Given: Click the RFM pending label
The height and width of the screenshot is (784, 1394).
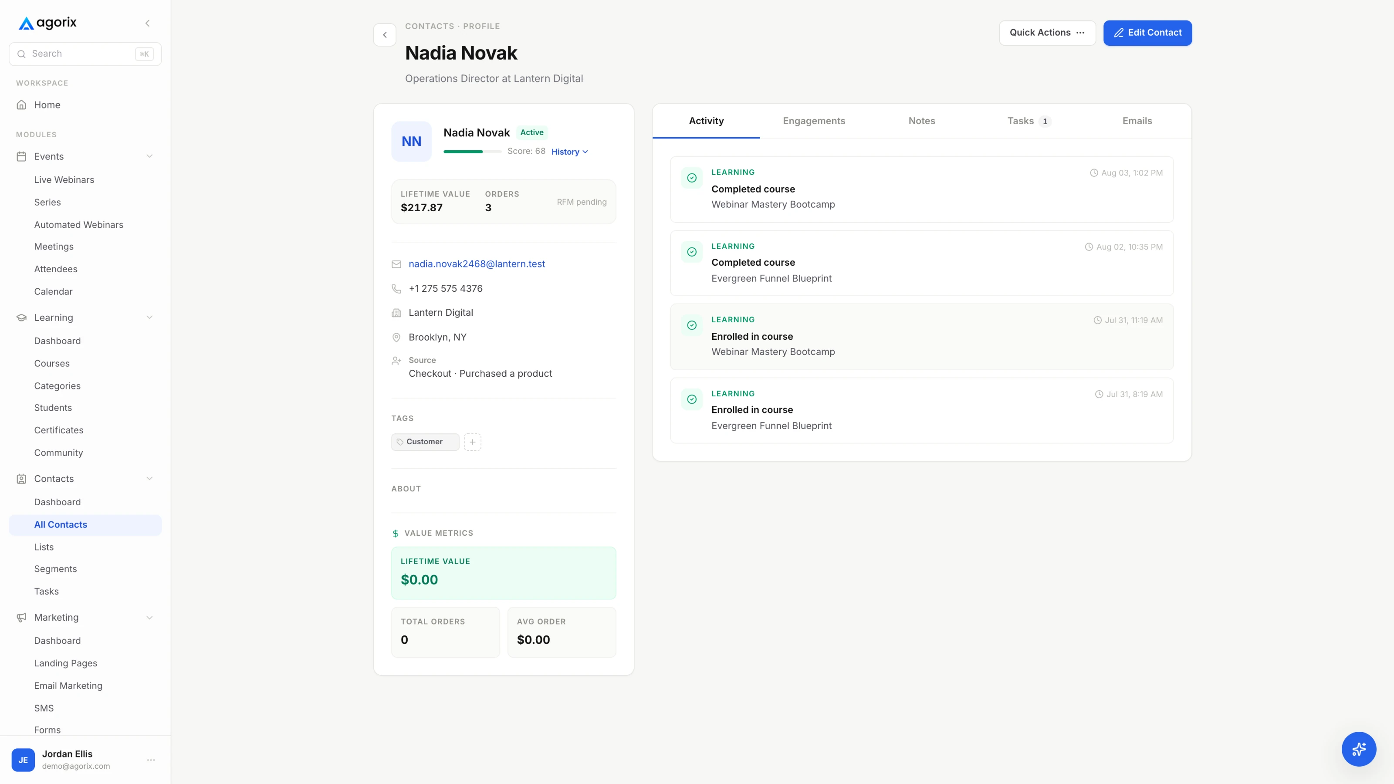Looking at the screenshot, I should (581, 202).
